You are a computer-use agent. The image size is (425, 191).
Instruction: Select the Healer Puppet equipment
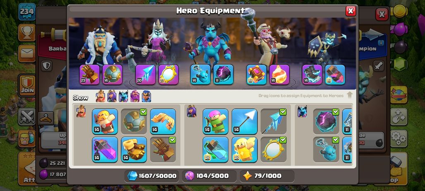coord(244,150)
